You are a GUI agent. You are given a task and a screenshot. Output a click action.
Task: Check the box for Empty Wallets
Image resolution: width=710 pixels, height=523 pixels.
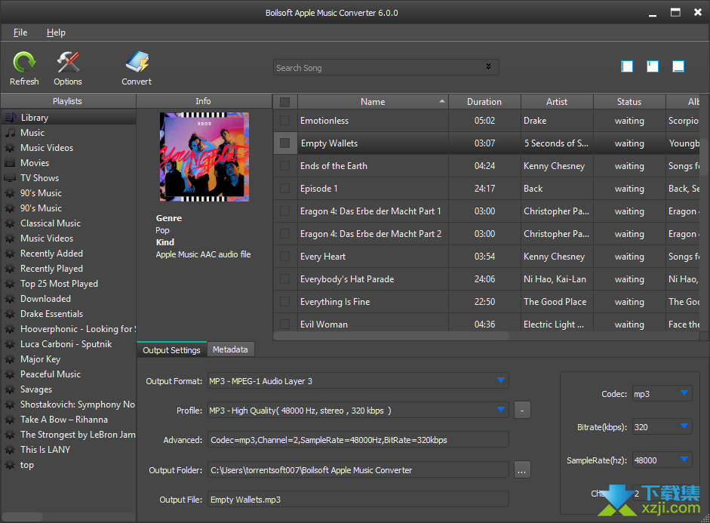[284, 143]
